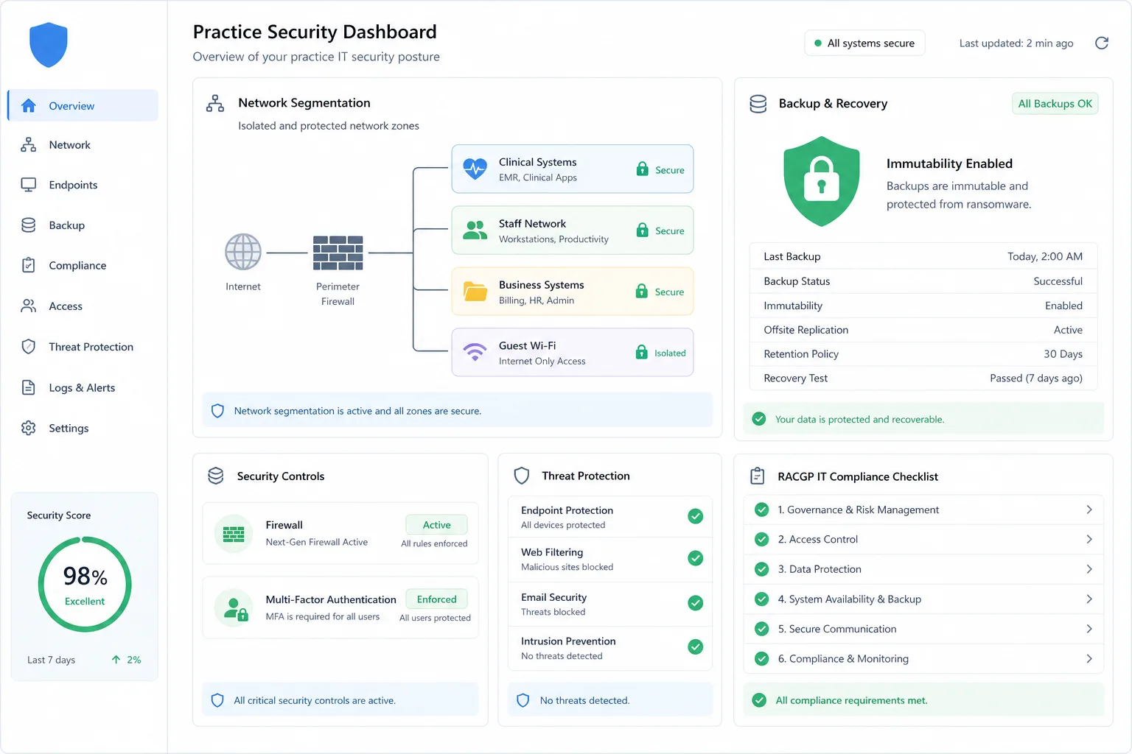This screenshot has height=754, width=1132.
Task: Click the 98% security score ring
Action: [x=85, y=585]
